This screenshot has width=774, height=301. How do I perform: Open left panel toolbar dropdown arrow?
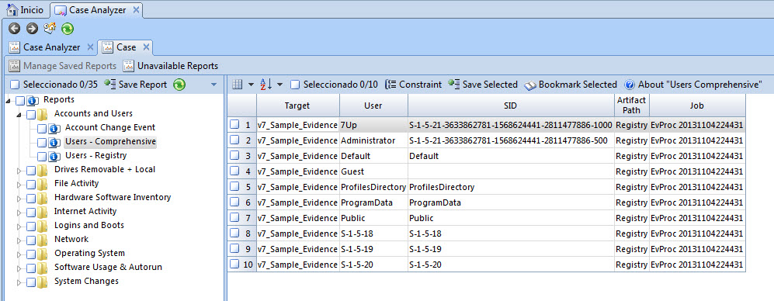click(213, 85)
